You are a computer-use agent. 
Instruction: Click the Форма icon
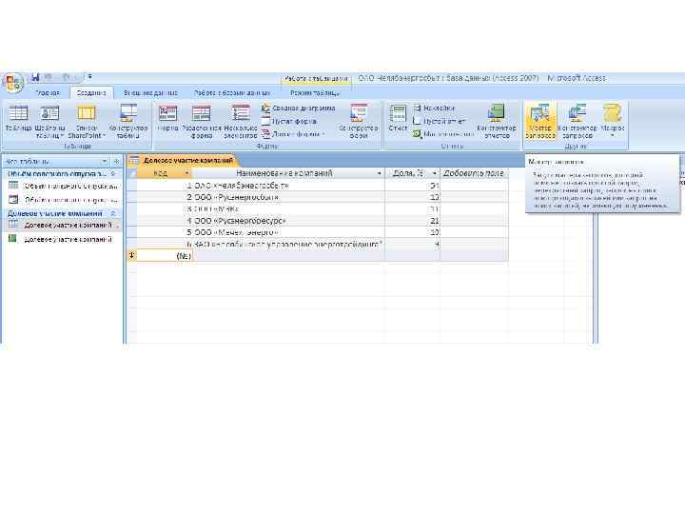pyautogui.click(x=167, y=118)
